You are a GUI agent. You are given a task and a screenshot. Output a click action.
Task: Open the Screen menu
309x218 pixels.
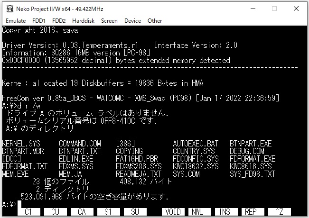tap(109, 21)
